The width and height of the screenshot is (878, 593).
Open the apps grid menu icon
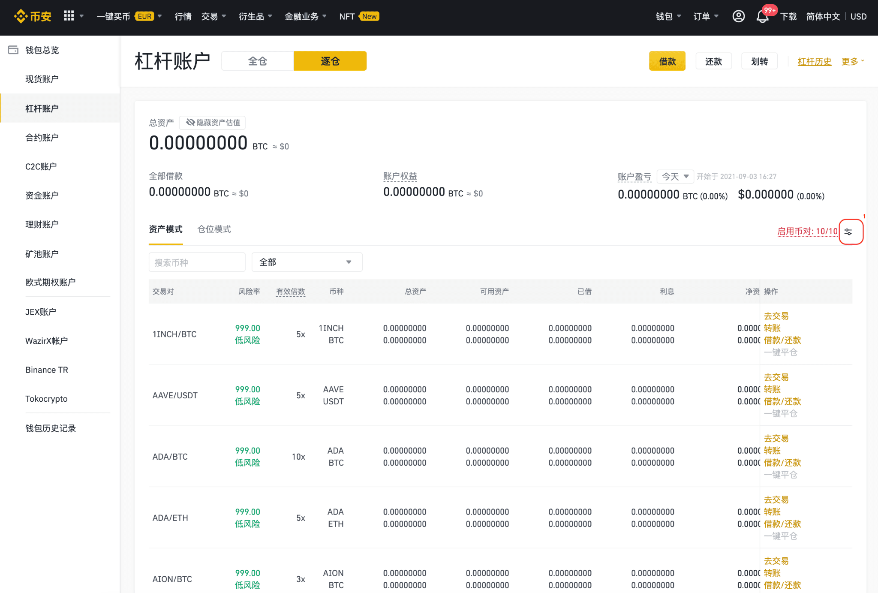[x=69, y=16]
